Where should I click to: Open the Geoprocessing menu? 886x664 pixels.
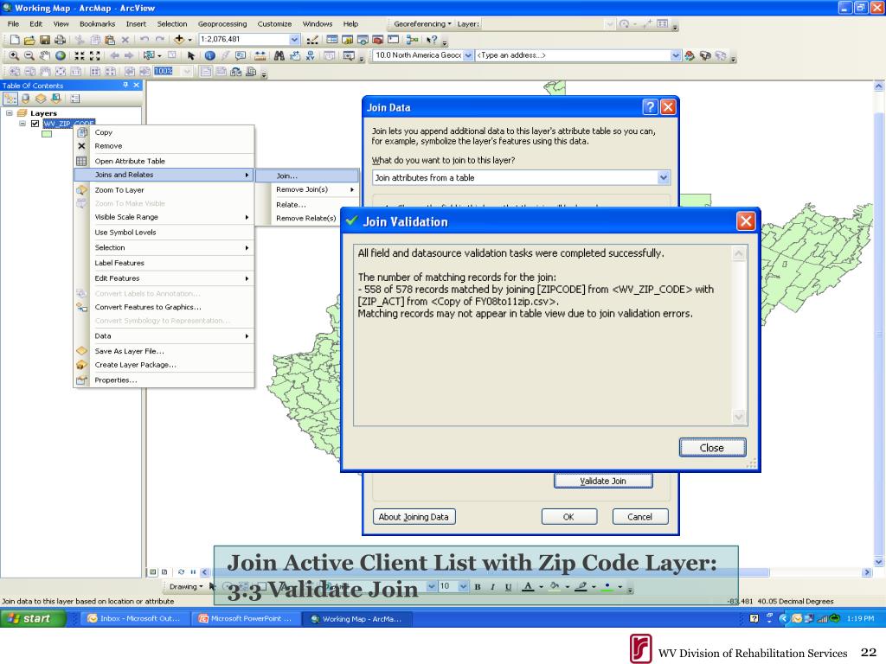pyautogui.click(x=222, y=23)
